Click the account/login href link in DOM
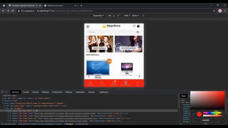 tap(61, 121)
